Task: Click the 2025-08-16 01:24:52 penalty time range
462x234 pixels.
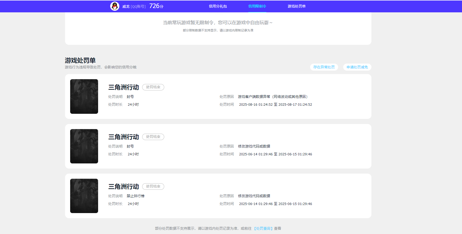Action: pyautogui.click(x=275, y=104)
